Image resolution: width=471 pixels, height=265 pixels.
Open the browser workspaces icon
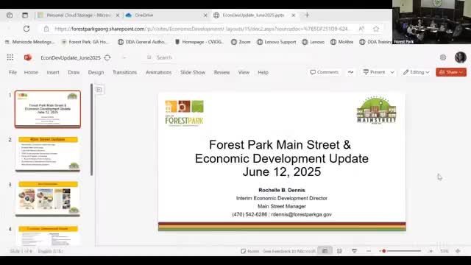[10, 15]
